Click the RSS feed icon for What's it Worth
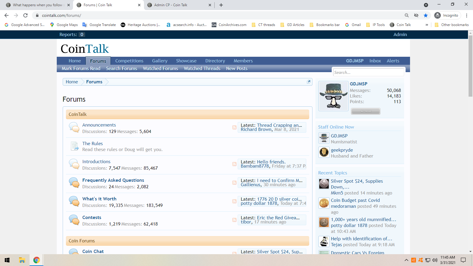 point(234,201)
